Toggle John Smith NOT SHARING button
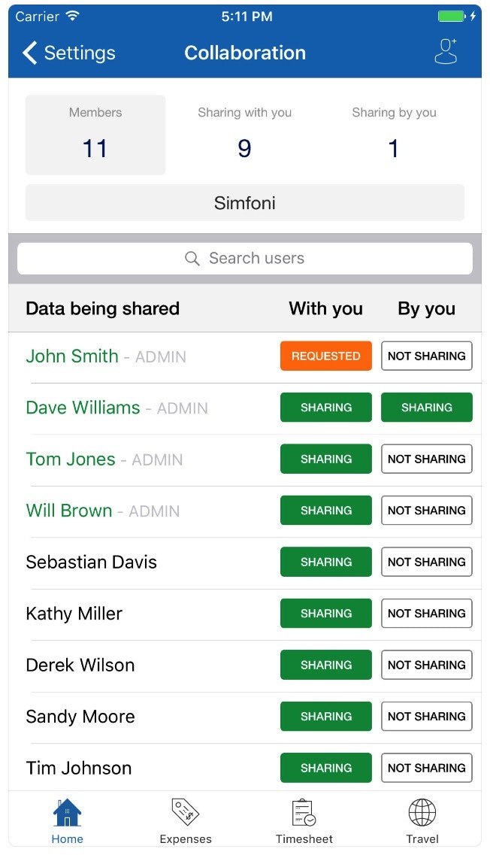This screenshot has width=490, height=855. [x=426, y=356]
